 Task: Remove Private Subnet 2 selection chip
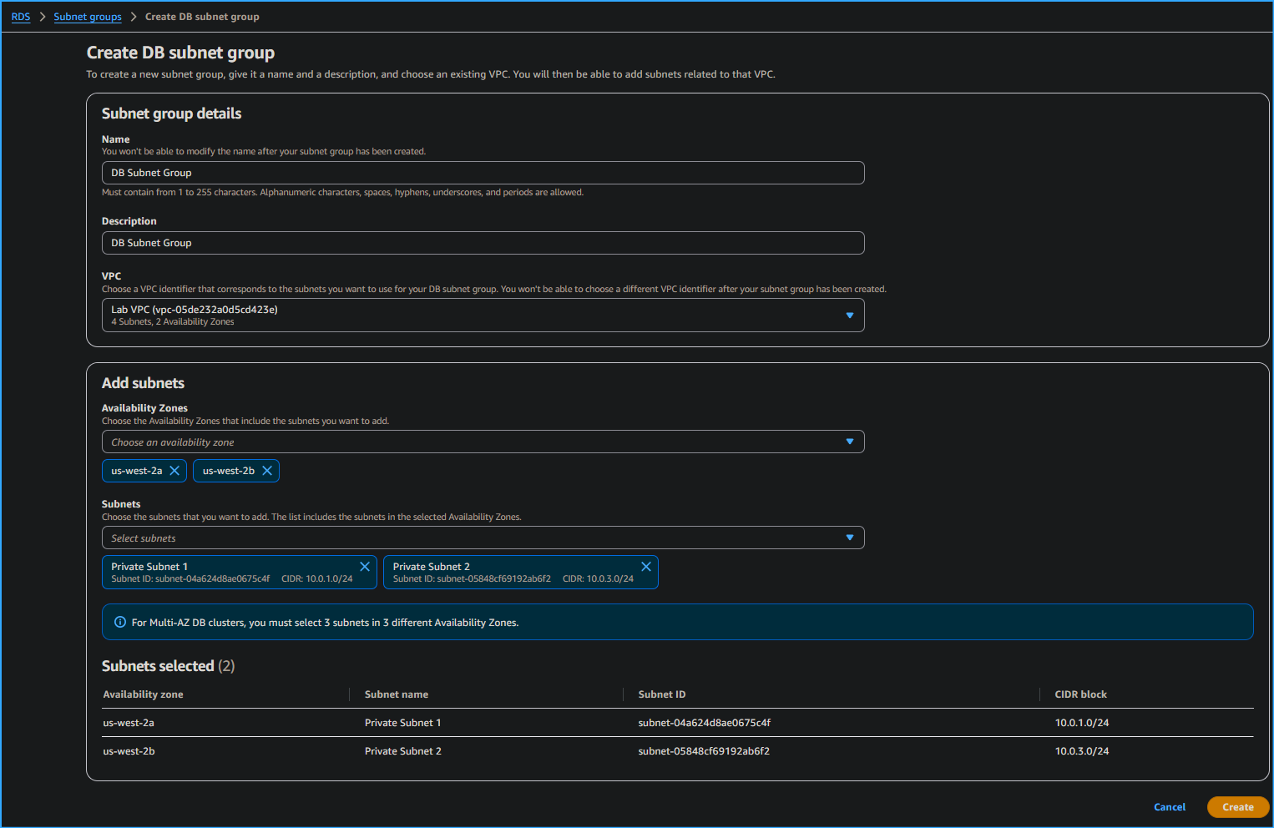coord(646,566)
